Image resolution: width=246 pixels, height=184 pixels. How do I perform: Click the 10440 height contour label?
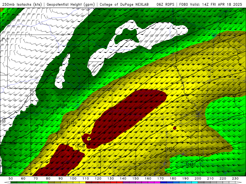80,147
